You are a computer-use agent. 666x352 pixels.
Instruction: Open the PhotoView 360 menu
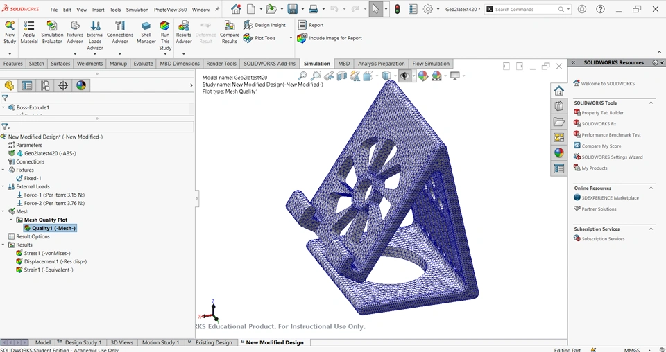click(171, 9)
